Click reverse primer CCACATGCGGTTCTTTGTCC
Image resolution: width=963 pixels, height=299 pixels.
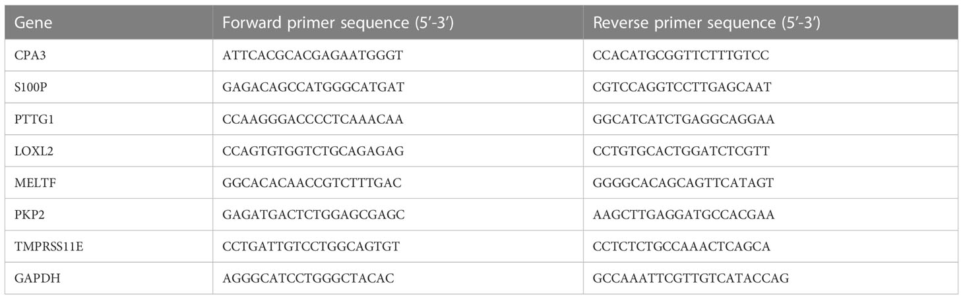pyautogui.click(x=681, y=57)
